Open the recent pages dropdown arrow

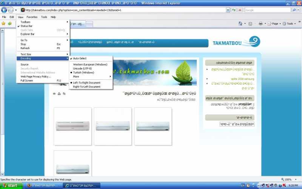click(16, 10)
